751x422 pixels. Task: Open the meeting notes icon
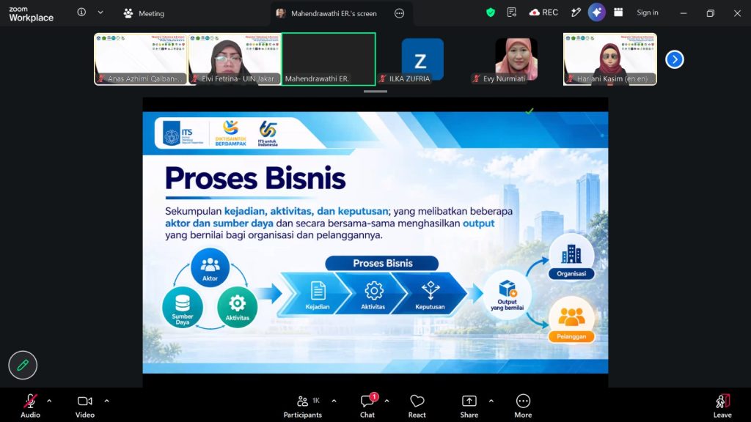pos(511,12)
